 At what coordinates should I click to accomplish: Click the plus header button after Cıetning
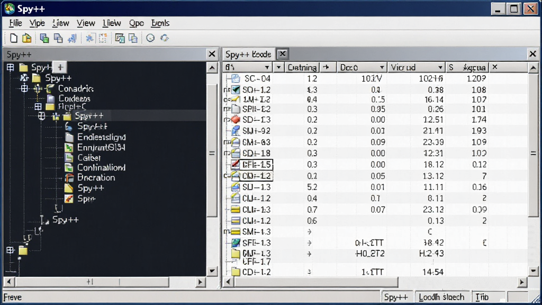(x=326, y=67)
